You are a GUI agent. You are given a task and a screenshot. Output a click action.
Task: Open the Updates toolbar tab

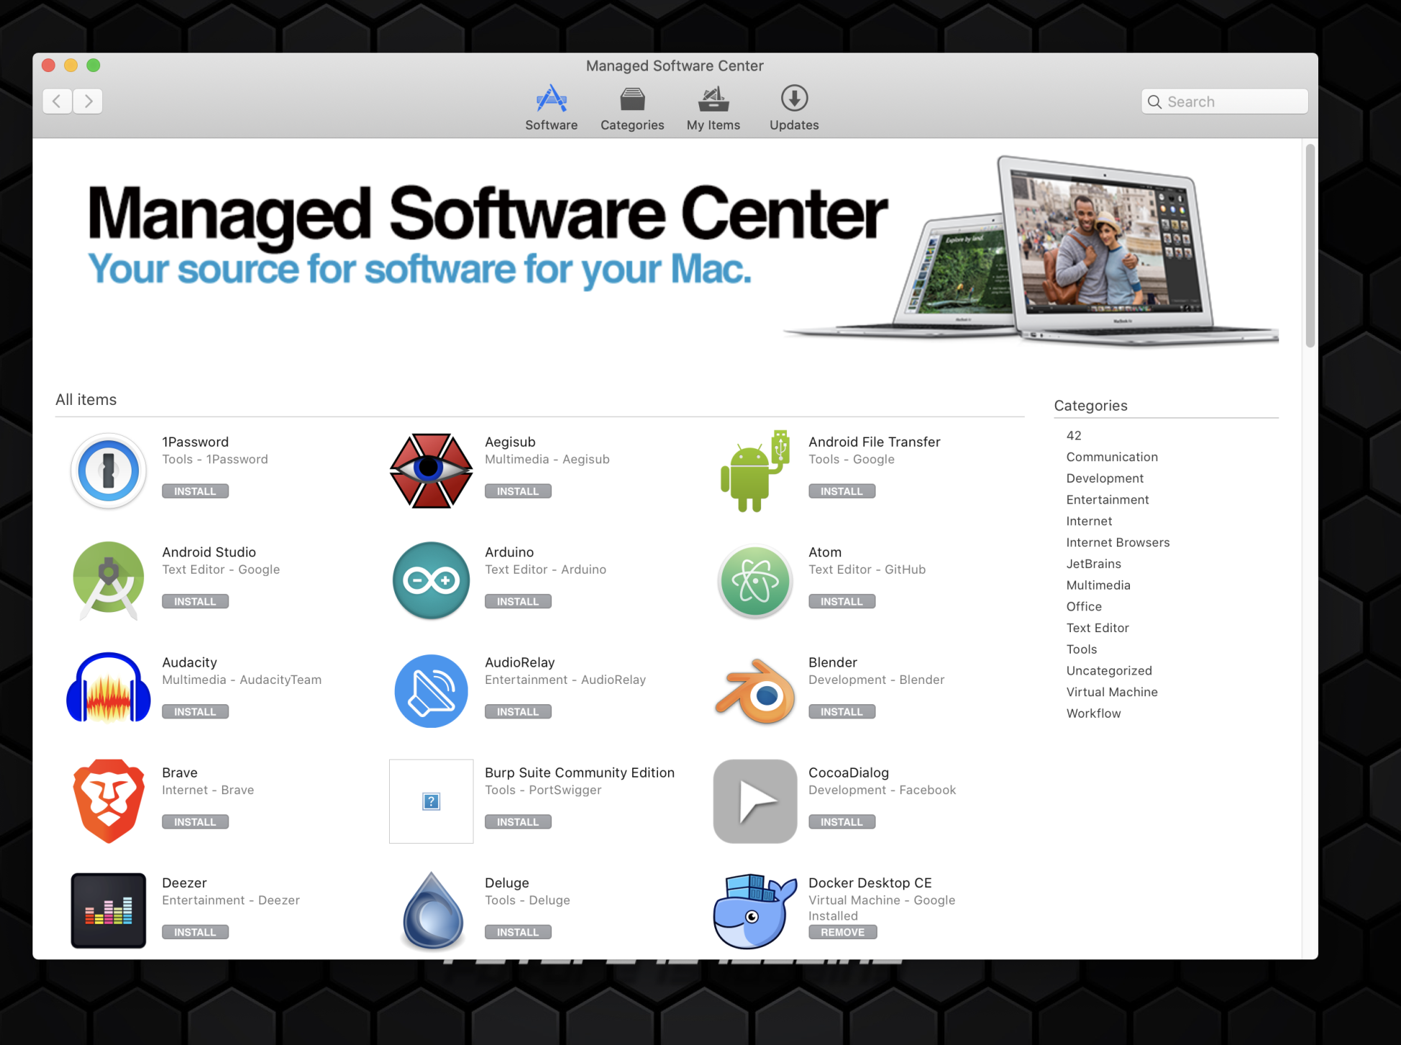point(794,109)
